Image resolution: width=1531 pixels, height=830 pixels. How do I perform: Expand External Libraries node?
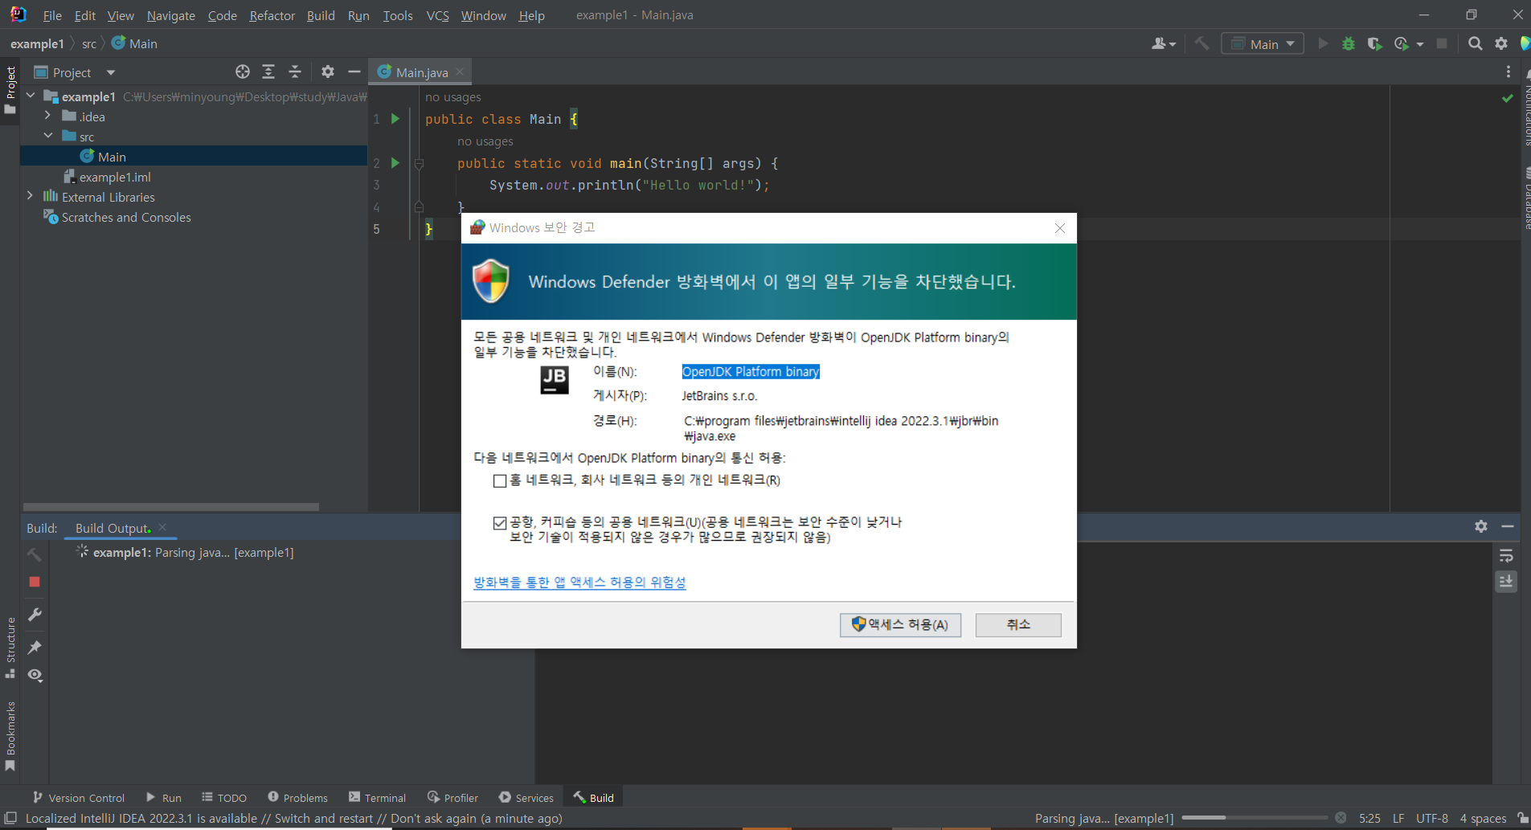click(31, 196)
